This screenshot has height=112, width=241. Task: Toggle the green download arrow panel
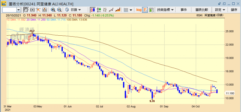click(151, 10)
